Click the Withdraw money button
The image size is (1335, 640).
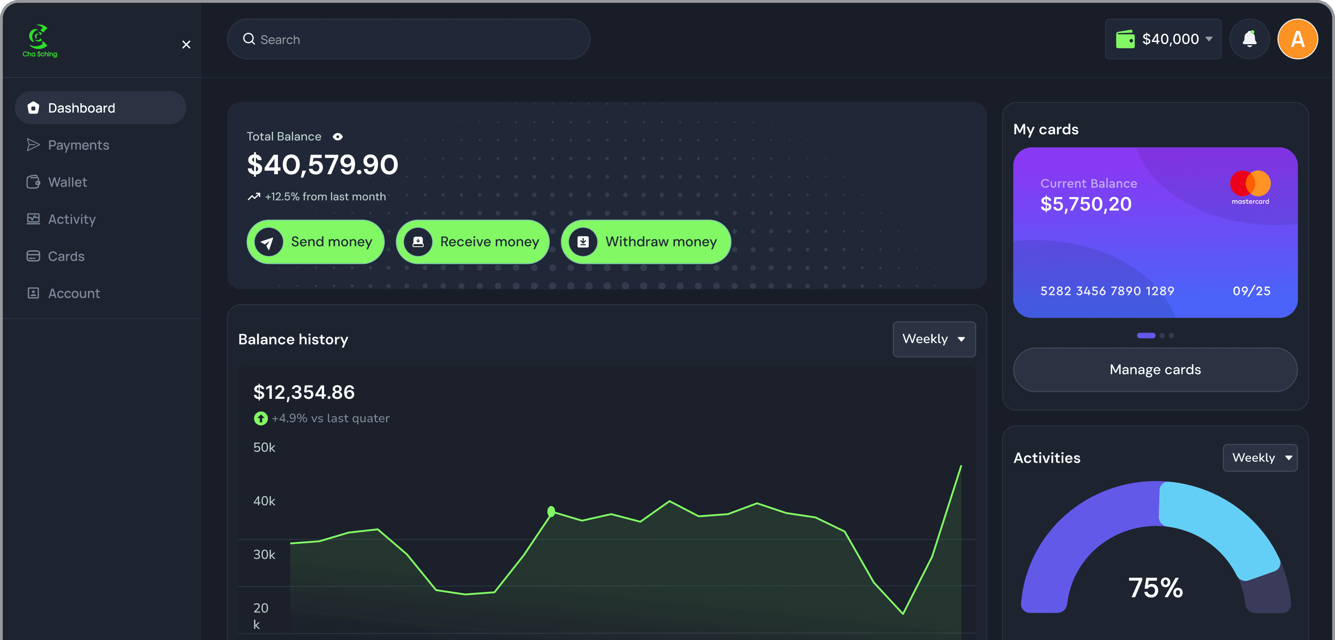646,242
